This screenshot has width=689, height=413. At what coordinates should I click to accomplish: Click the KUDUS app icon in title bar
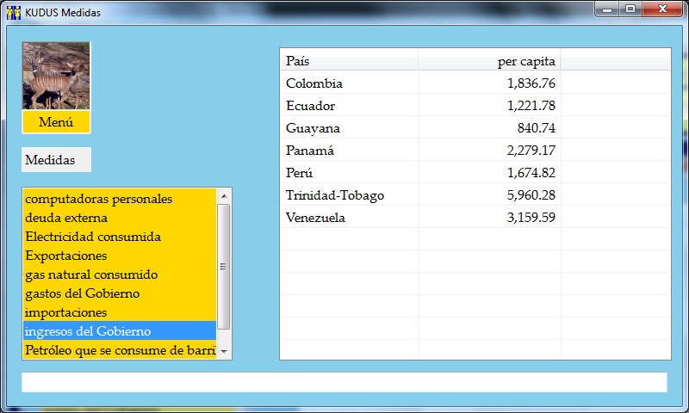pyautogui.click(x=14, y=13)
